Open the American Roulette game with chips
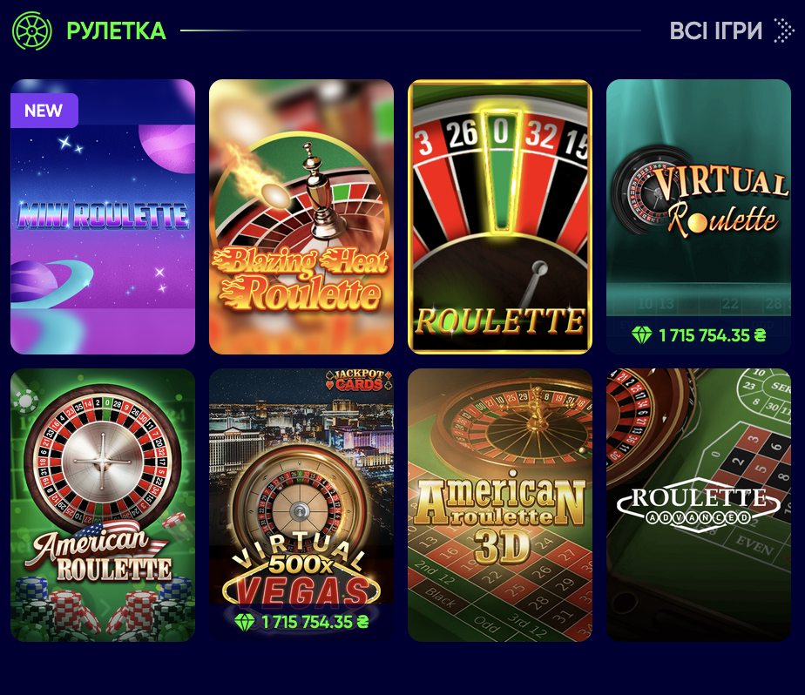This screenshot has width=805, height=695. [x=103, y=505]
